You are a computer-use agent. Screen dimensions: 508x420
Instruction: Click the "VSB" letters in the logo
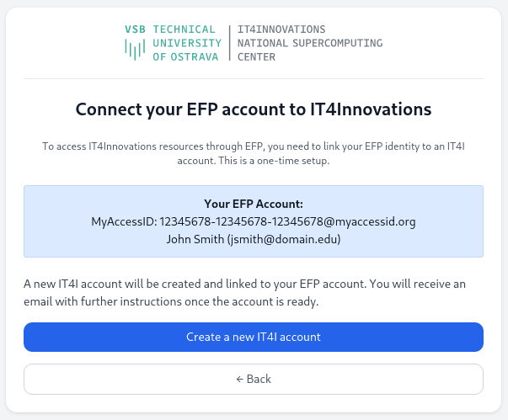[x=135, y=29]
